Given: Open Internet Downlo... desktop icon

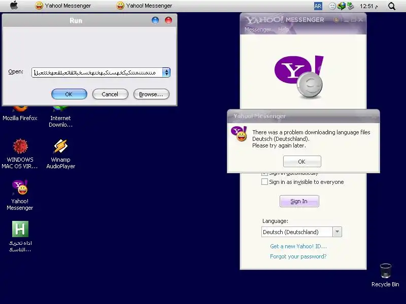Looking at the screenshot, I should click(x=60, y=117).
